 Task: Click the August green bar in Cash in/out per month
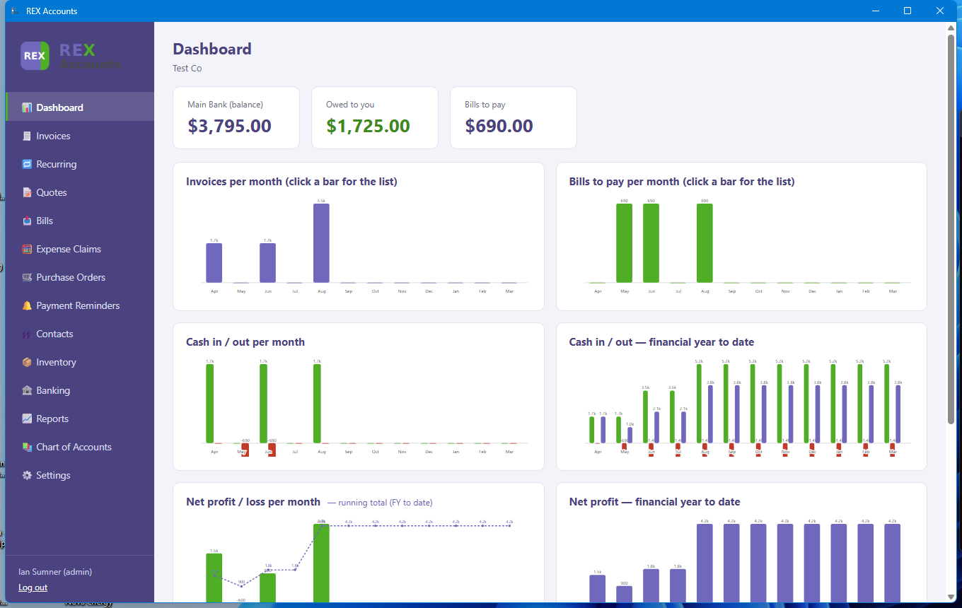317,404
